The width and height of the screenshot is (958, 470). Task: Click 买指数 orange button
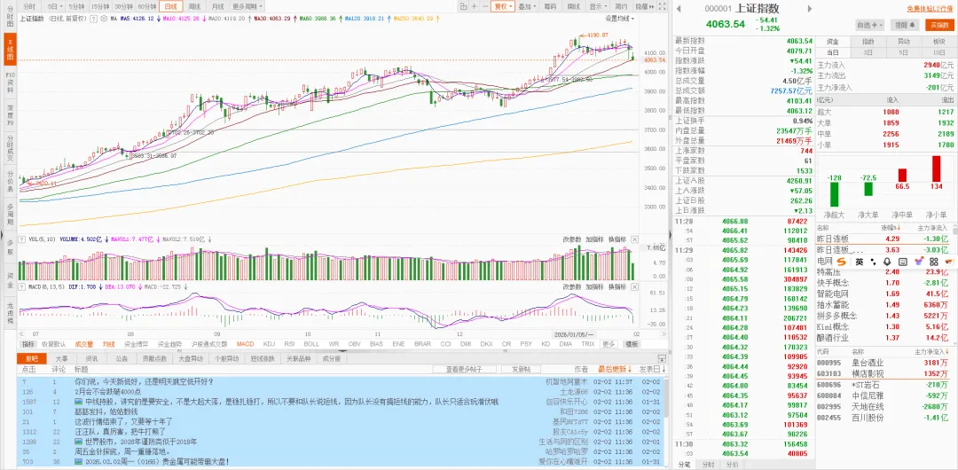click(x=940, y=25)
